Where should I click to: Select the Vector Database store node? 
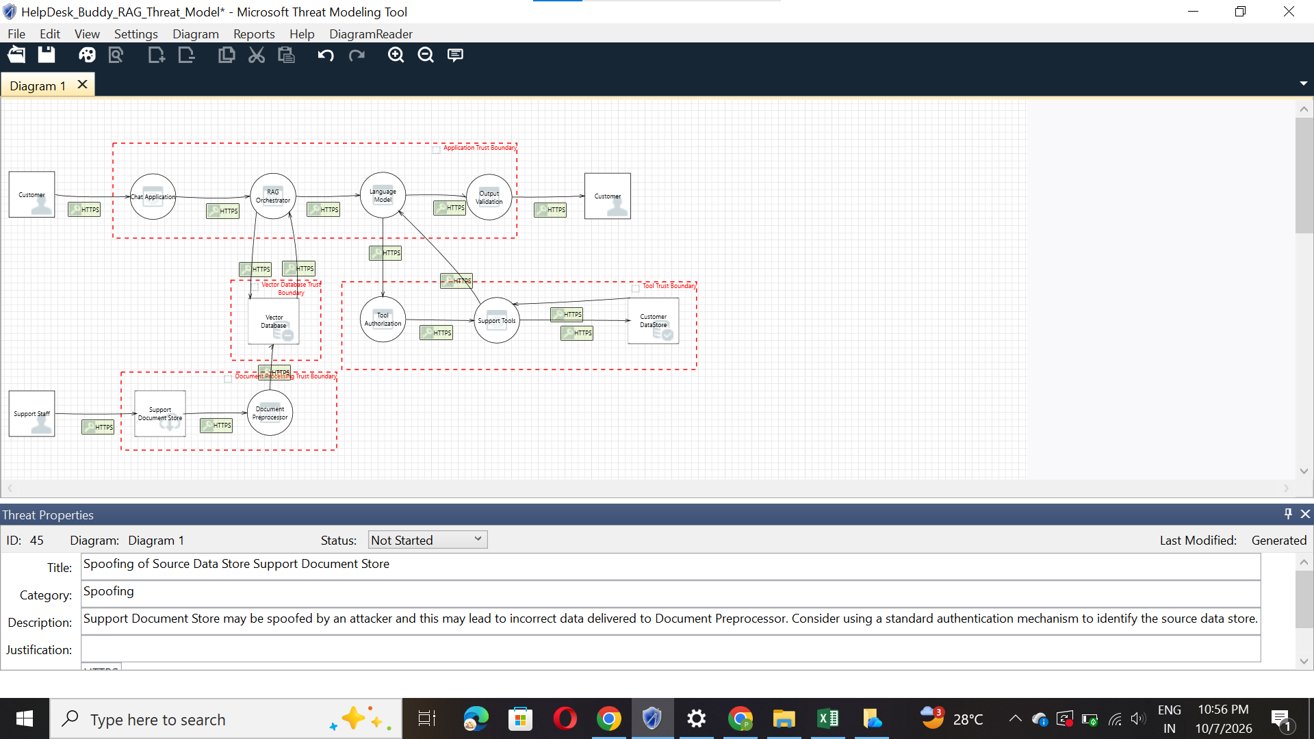(x=274, y=321)
